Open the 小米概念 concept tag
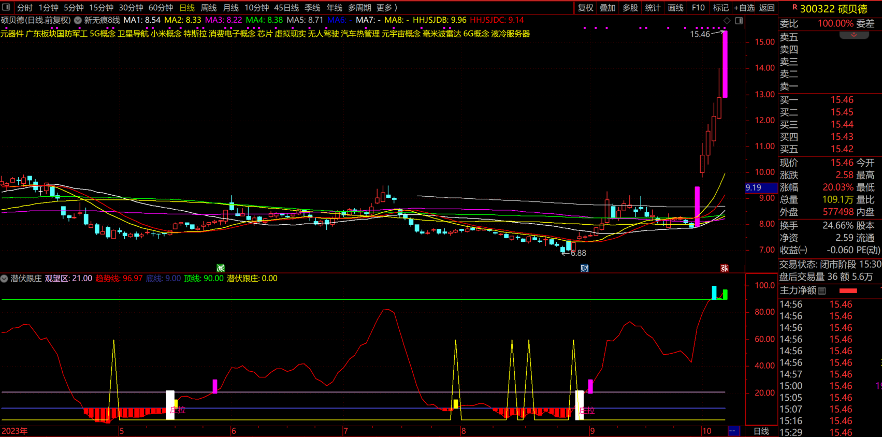882x437 pixels. pos(166,34)
